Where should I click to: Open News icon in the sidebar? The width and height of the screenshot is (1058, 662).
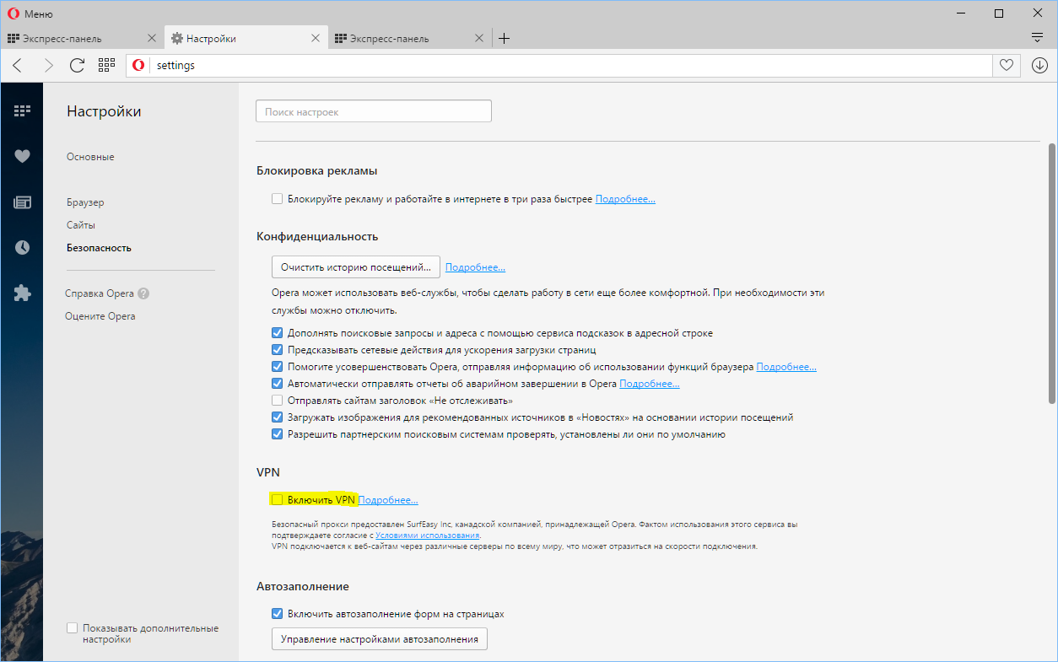[x=22, y=202]
